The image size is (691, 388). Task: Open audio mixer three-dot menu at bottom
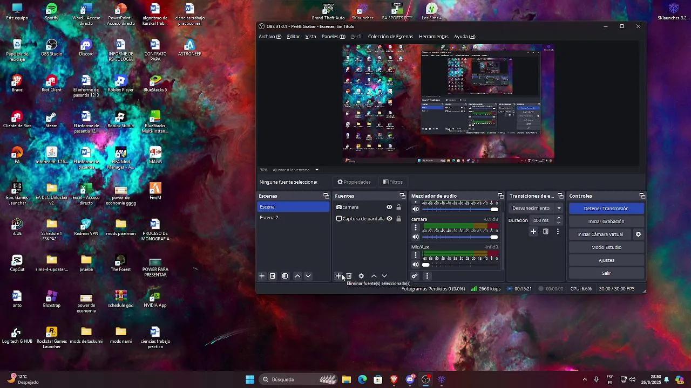tap(427, 276)
